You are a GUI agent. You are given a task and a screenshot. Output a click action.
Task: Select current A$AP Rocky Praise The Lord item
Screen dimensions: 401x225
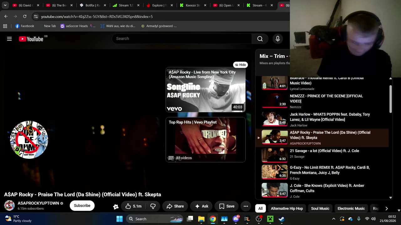(322, 137)
